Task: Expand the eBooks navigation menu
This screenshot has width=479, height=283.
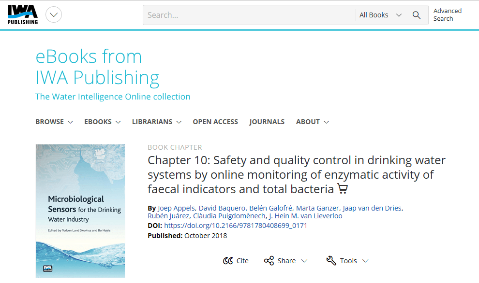Action: coord(102,122)
